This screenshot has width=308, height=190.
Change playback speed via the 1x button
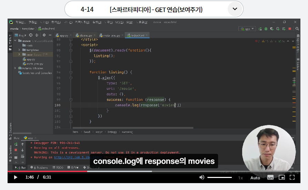240,178
